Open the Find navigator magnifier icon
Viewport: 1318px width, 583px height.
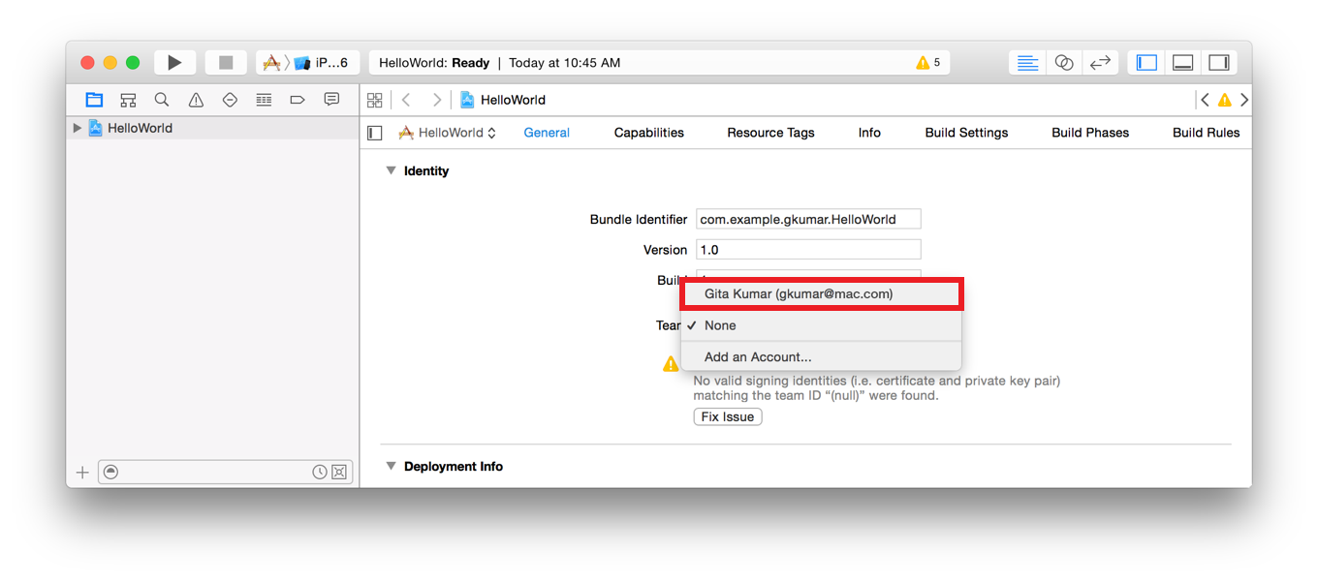162,100
